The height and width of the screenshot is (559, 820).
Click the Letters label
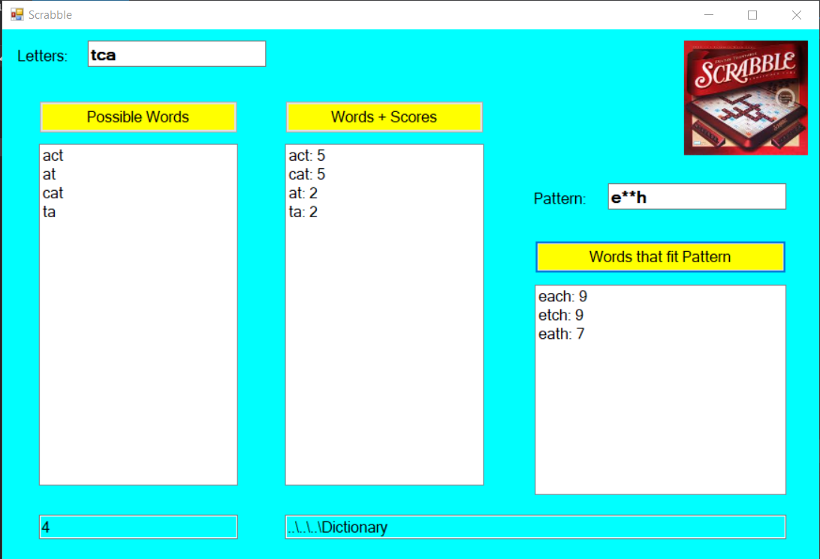click(x=42, y=56)
